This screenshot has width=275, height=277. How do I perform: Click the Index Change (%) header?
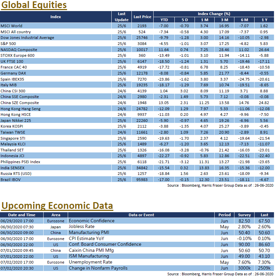pyautogui.click(x=214, y=14)
